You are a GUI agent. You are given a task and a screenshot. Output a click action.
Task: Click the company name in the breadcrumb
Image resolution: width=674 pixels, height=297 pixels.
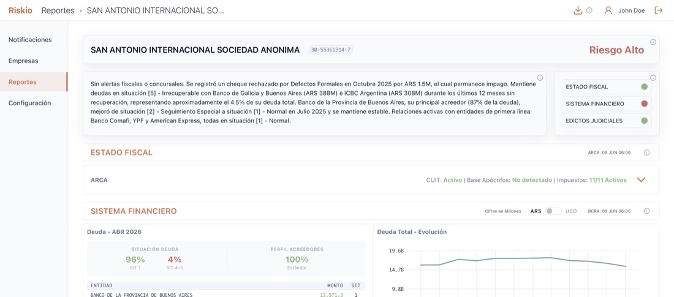click(x=155, y=10)
